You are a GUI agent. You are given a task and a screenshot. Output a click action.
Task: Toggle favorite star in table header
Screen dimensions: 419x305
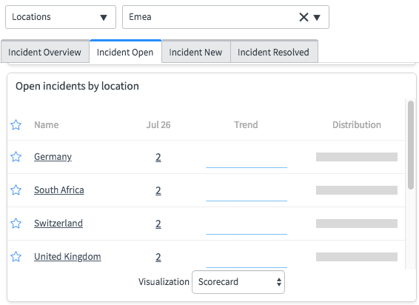coord(16,125)
